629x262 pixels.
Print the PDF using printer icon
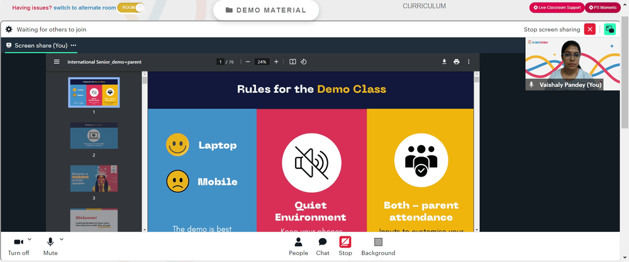click(456, 62)
